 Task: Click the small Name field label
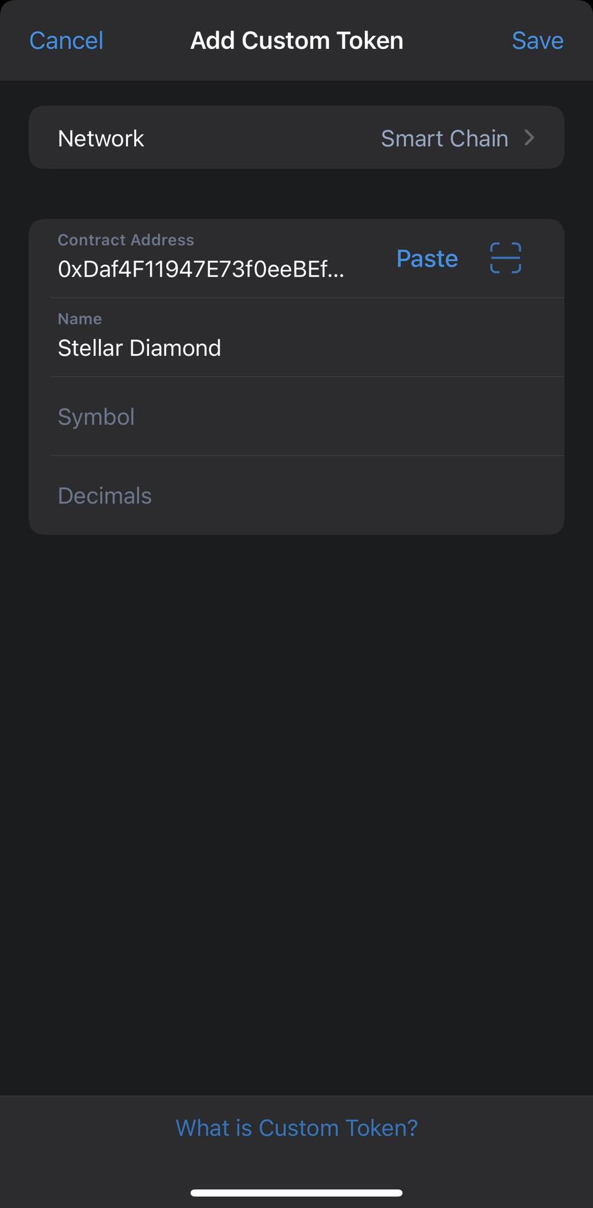[x=80, y=319]
